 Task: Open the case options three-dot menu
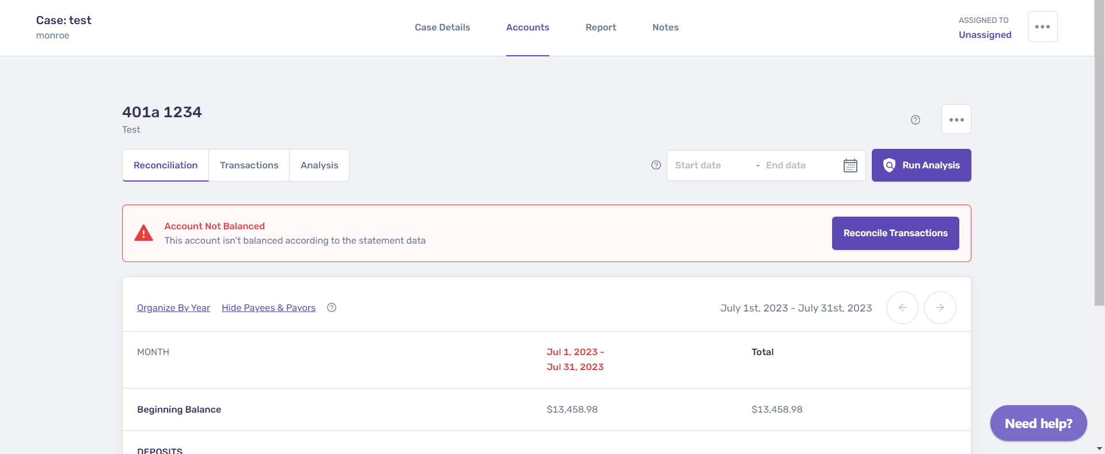coord(1042,26)
